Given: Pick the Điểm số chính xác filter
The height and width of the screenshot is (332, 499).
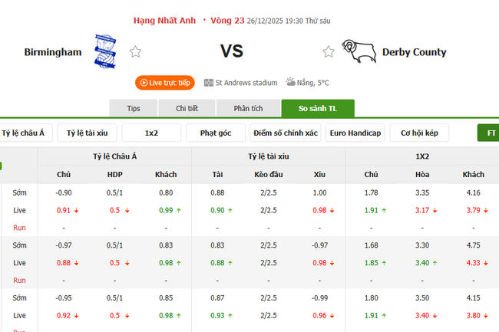Looking at the screenshot, I should 285,133.
